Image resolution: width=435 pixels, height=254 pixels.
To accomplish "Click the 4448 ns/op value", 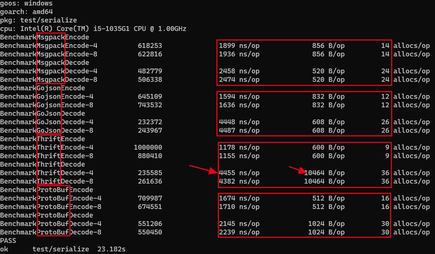I will click(x=239, y=122).
